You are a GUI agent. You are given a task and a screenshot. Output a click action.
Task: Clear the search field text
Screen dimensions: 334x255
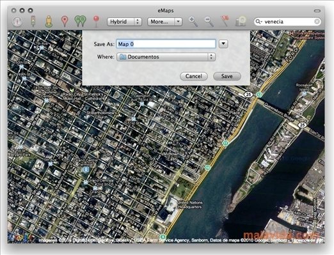317,22
